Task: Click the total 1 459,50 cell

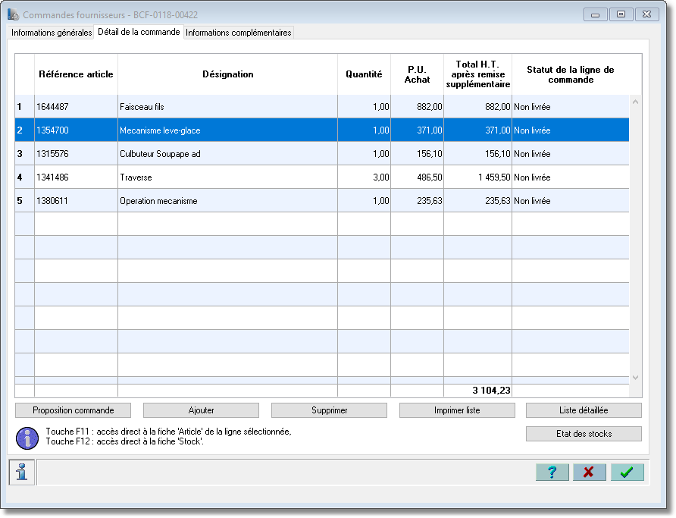Action: point(477,177)
